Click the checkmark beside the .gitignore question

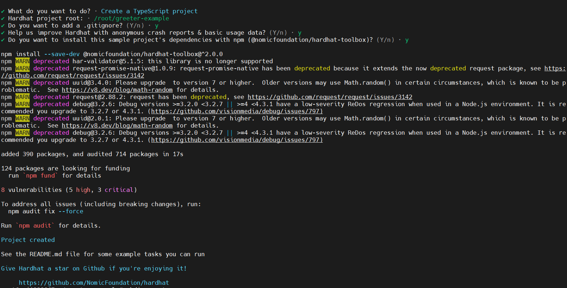pyautogui.click(x=3, y=25)
